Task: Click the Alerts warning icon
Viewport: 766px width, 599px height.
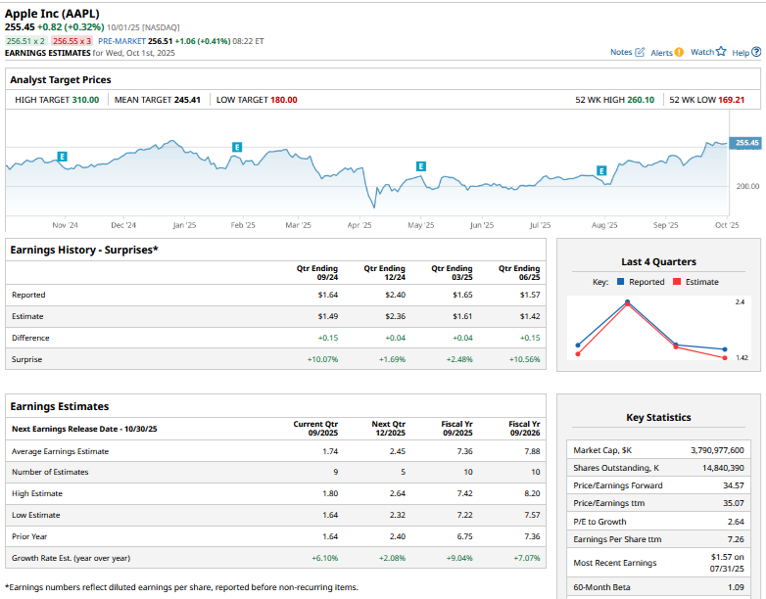Action: tap(680, 52)
